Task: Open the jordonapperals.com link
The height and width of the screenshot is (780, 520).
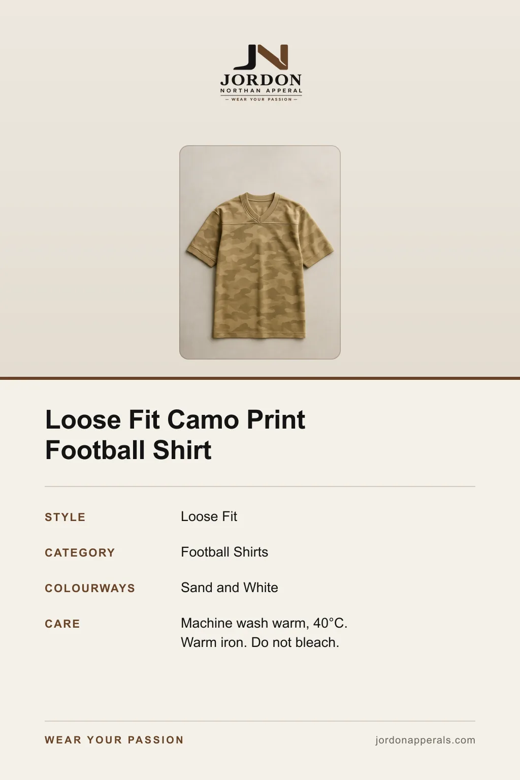Action: point(426,740)
